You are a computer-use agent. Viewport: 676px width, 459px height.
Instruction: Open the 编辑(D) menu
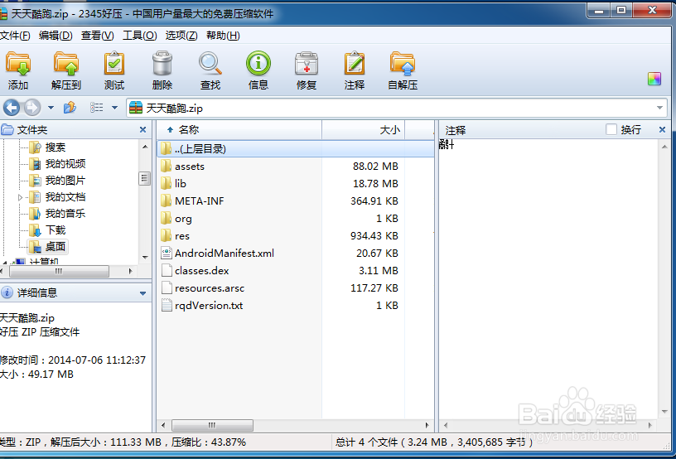coord(56,36)
